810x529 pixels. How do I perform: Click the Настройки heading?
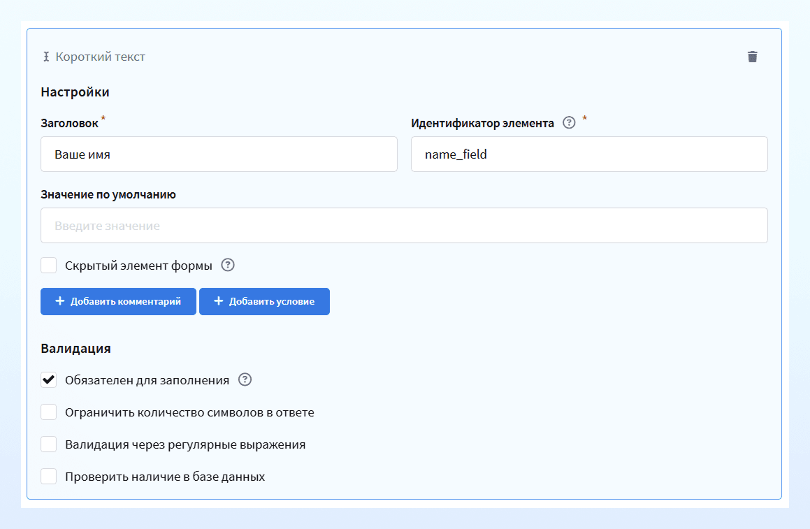click(x=75, y=92)
